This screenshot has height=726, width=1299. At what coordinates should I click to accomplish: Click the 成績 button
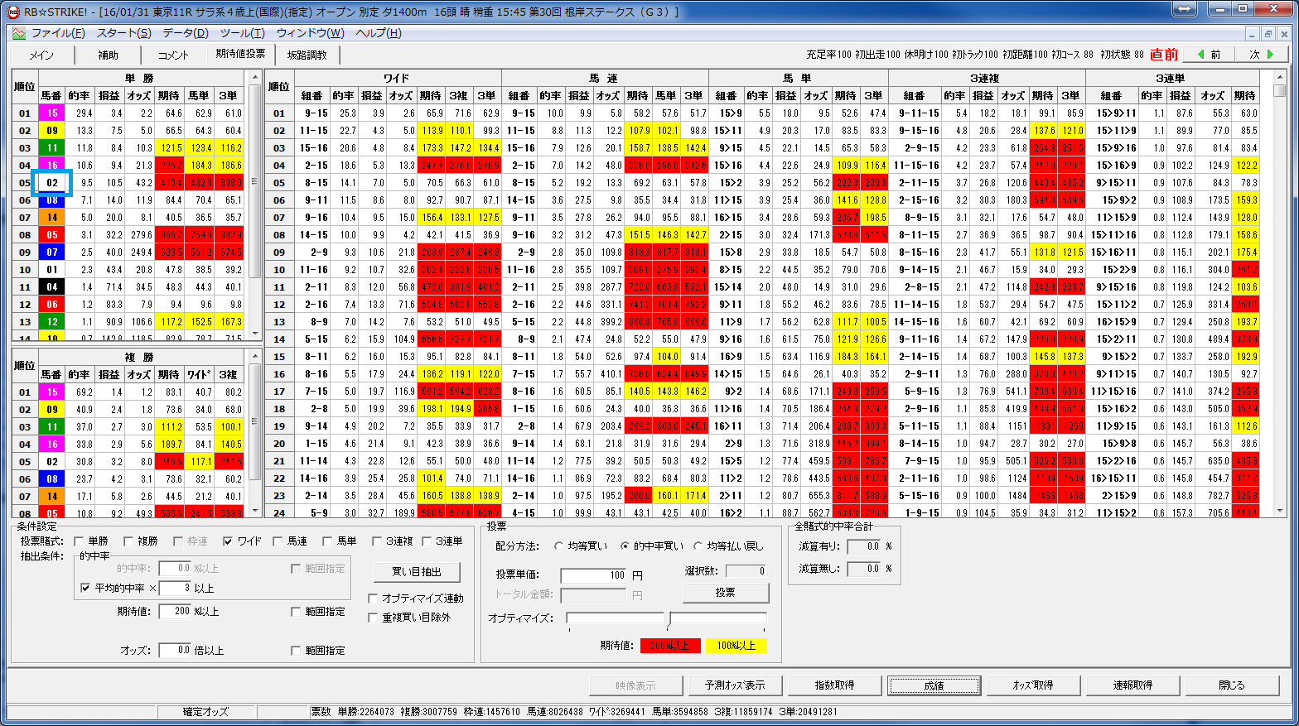tap(934, 685)
